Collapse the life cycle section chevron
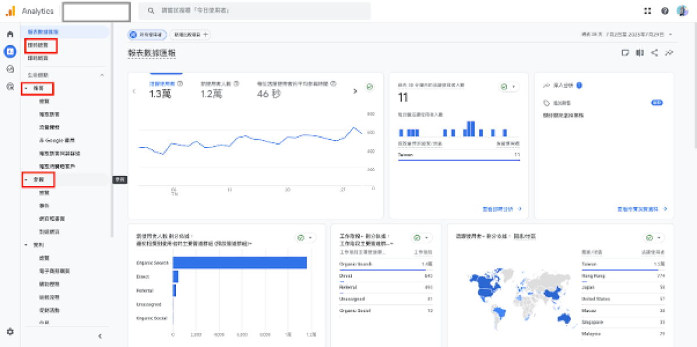The width and height of the screenshot is (697, 347). click(102, 75)
